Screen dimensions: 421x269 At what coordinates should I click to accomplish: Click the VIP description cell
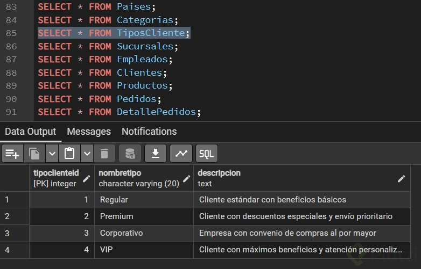point(300,250)
